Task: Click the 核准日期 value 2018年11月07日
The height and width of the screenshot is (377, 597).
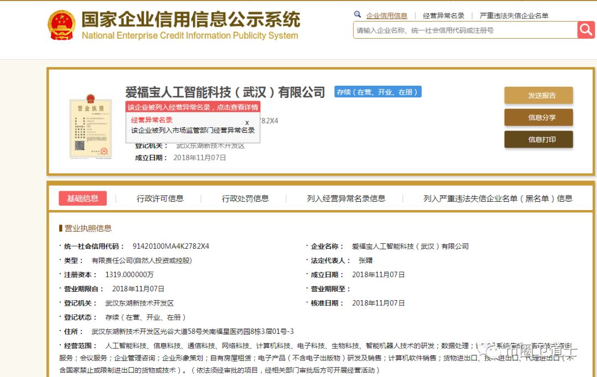Action: click(x=378, y=303)
